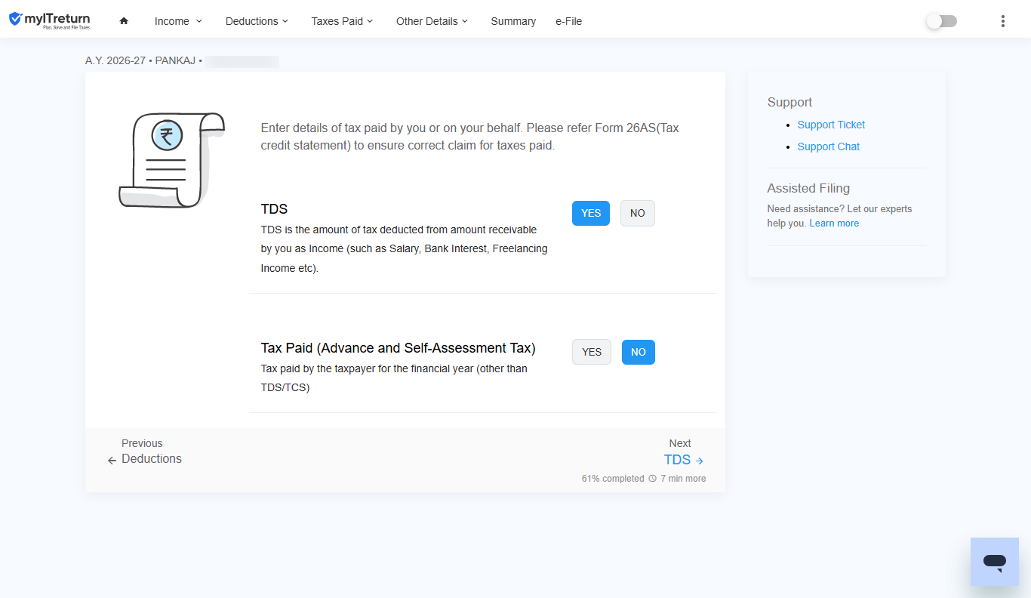The height and width of the screenshot is (598, 1031).
Task: Go back to Previous Deductions step
Action: 144,452
